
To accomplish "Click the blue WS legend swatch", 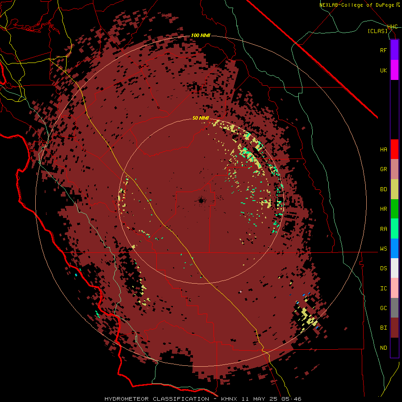I will (x=394, y=248).
